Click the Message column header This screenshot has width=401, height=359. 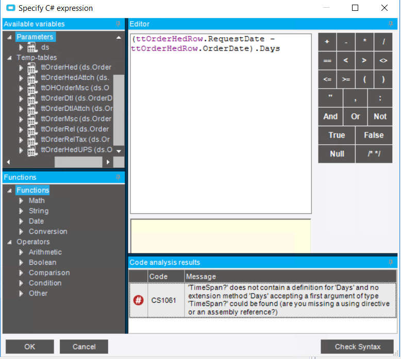(290, 276)
